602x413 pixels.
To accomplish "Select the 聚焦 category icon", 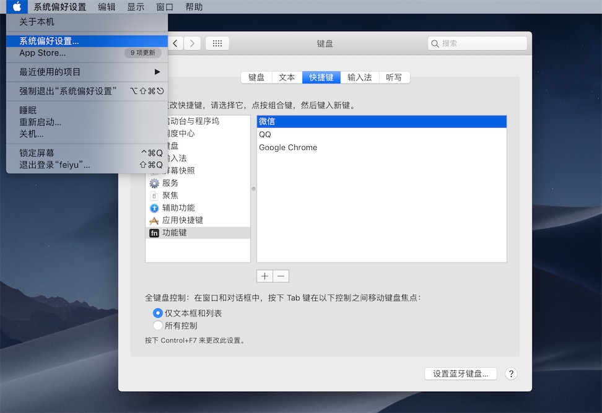I will click(154, 196).
